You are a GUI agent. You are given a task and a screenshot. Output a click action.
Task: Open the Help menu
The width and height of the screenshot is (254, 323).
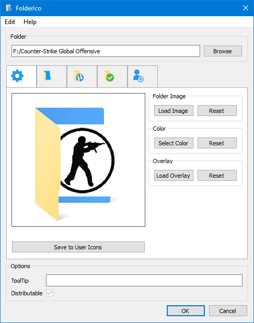pos(30,22)
